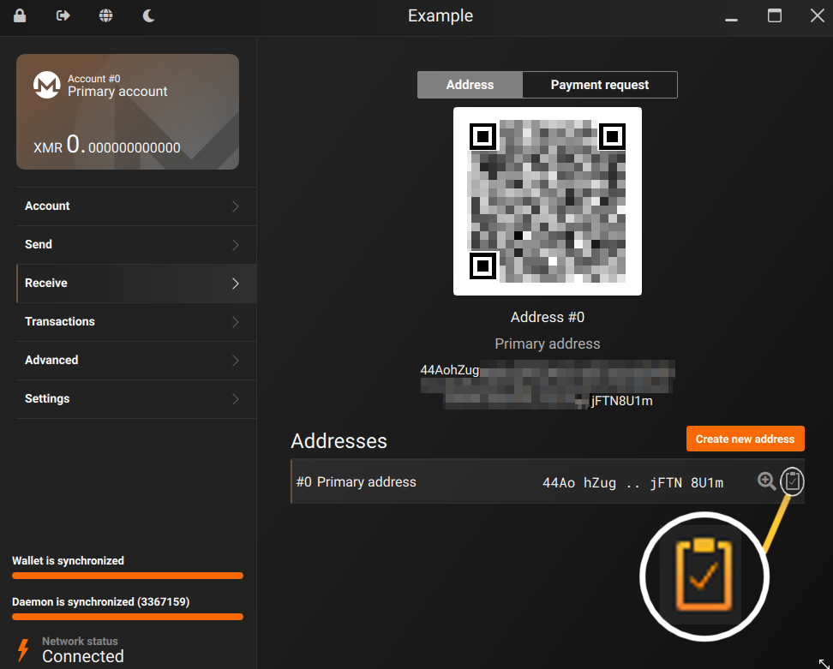Expand the Advanced row chevron
This screenshot has height=669, width=833.
236,361
